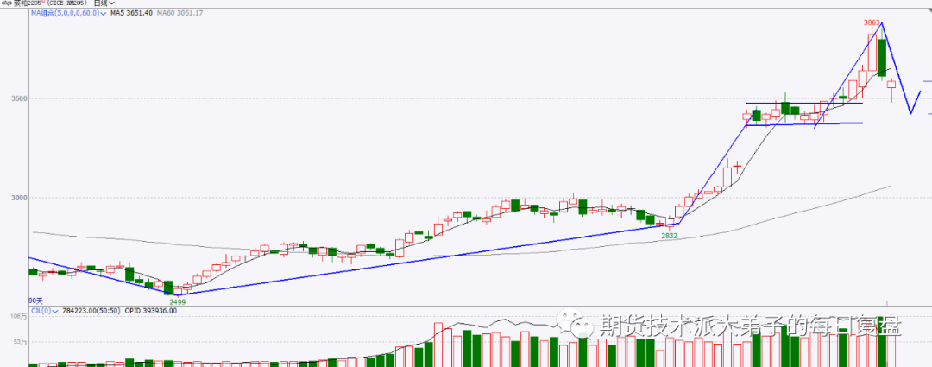Viewport: 932px width, 367px height.
Task: Click the 106万 volume axis label
Action: coord(18,316)
